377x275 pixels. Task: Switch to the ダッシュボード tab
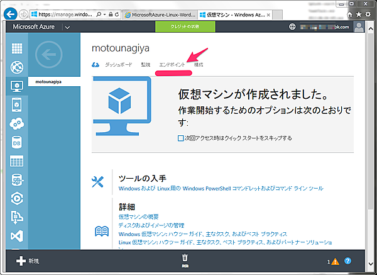click(119, 65)
